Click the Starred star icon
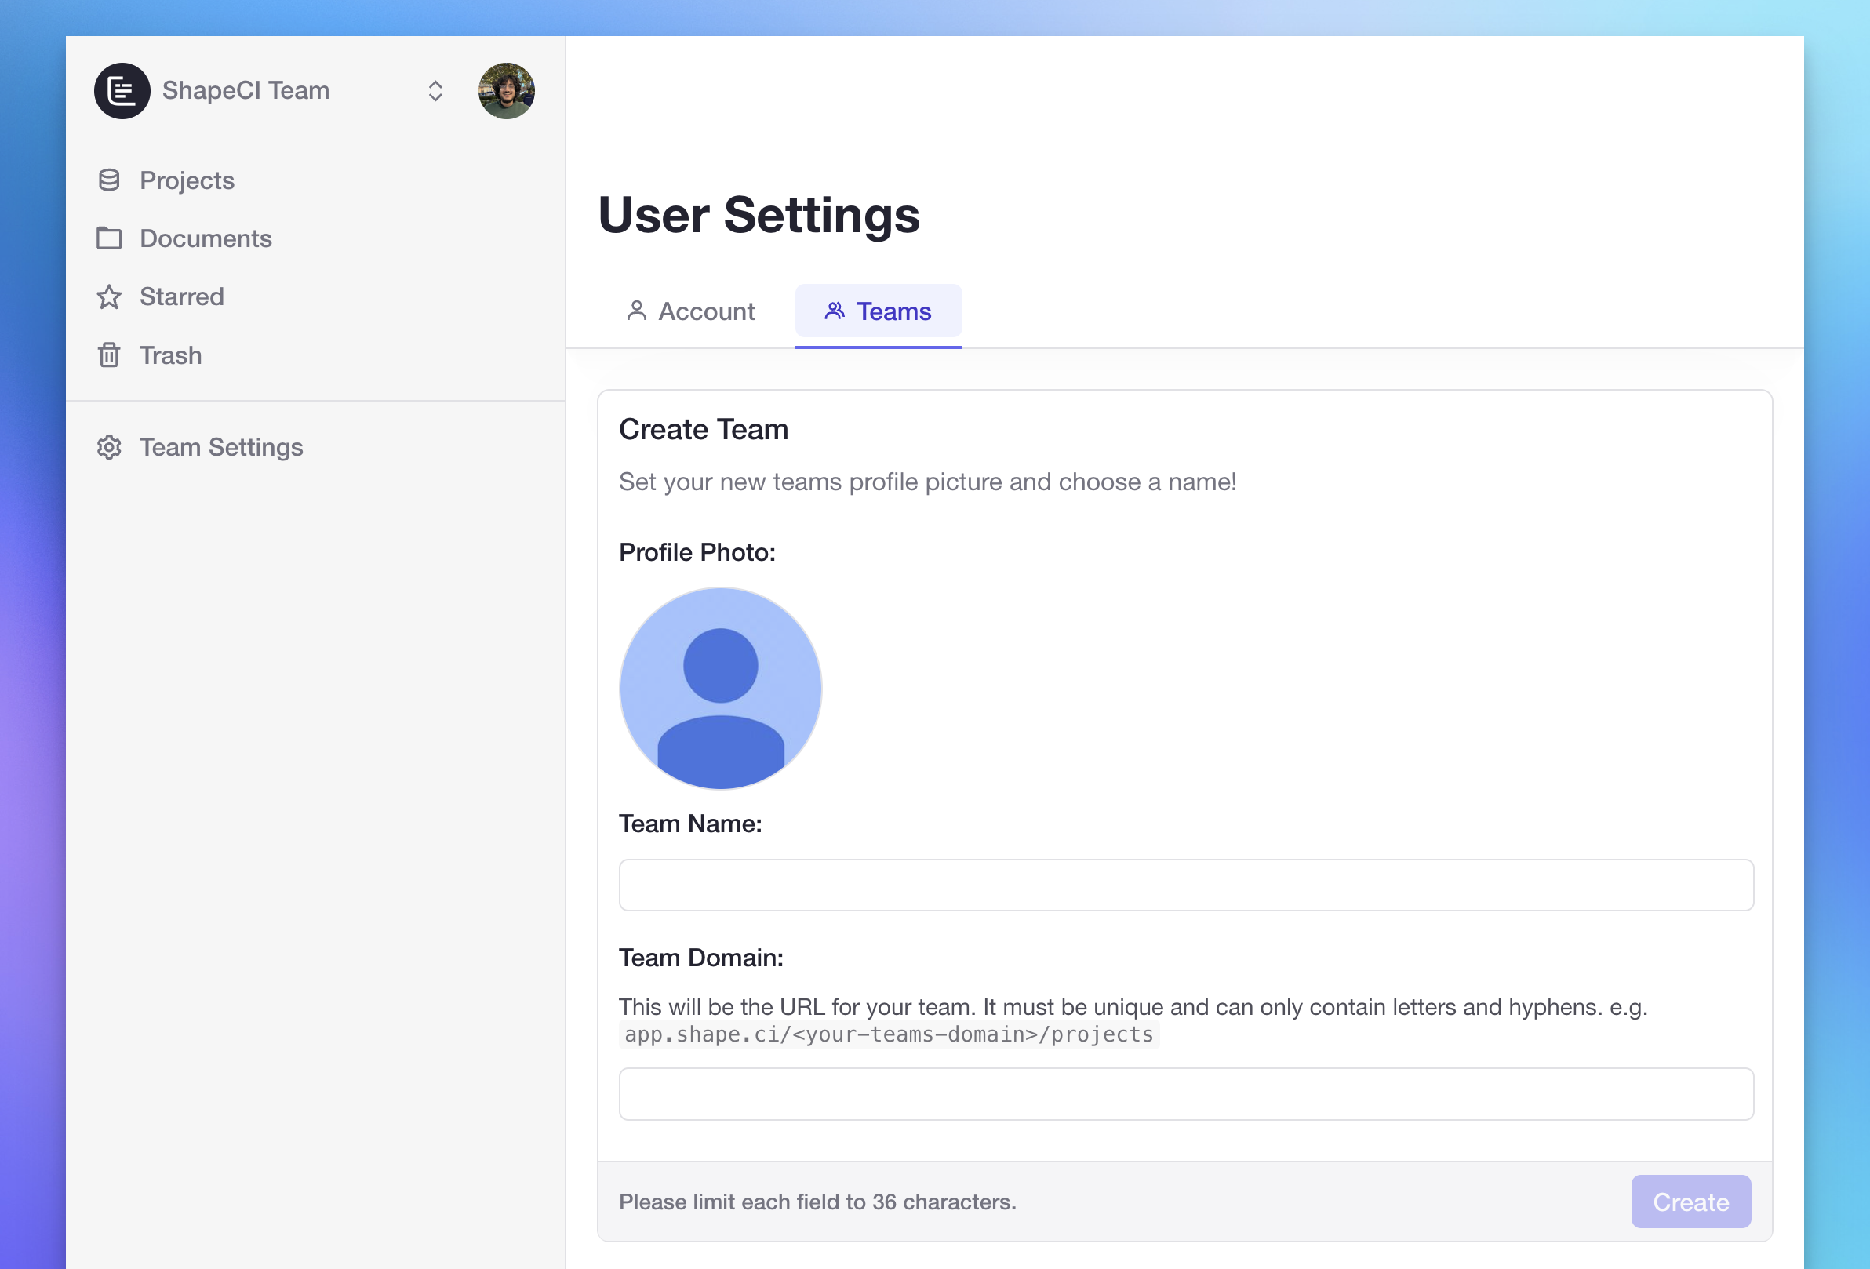 coord(110,297)
